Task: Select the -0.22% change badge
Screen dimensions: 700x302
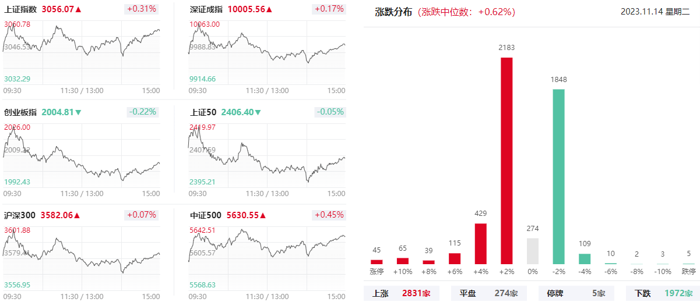Action: [x=143, y=112]
